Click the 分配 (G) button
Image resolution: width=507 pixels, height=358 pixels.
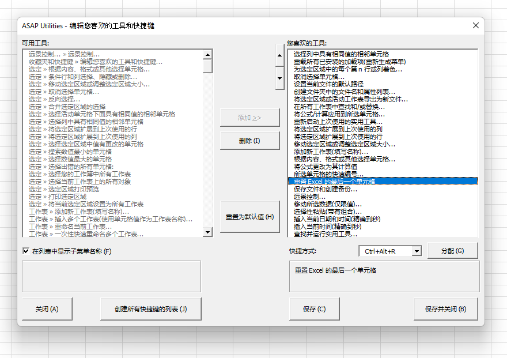pos(452,251)
